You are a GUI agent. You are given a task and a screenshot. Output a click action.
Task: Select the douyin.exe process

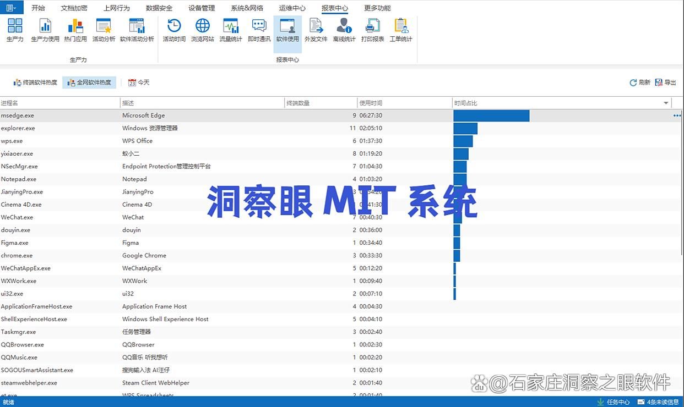tap(15, 230)
